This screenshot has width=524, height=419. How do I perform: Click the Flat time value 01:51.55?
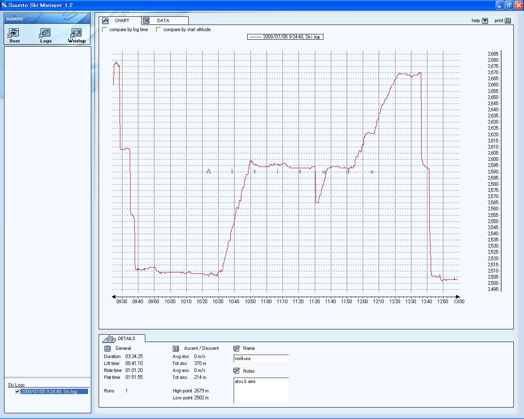[134, 377]
